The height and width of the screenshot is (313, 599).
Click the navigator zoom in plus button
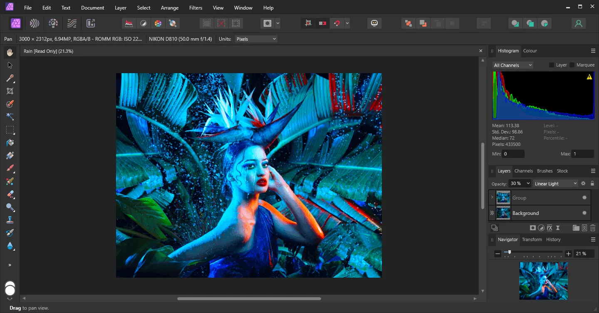point(569,254)
